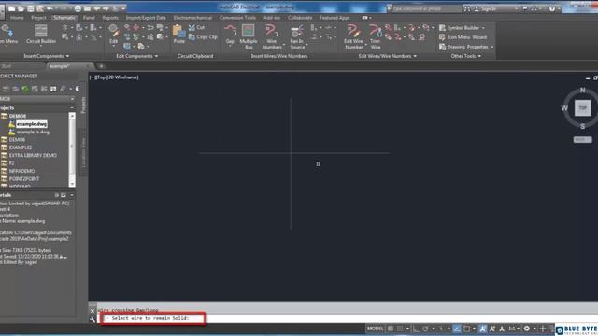Click the Fan In Source tool
The image size is (598, 336).
click(x=297, y=36)
